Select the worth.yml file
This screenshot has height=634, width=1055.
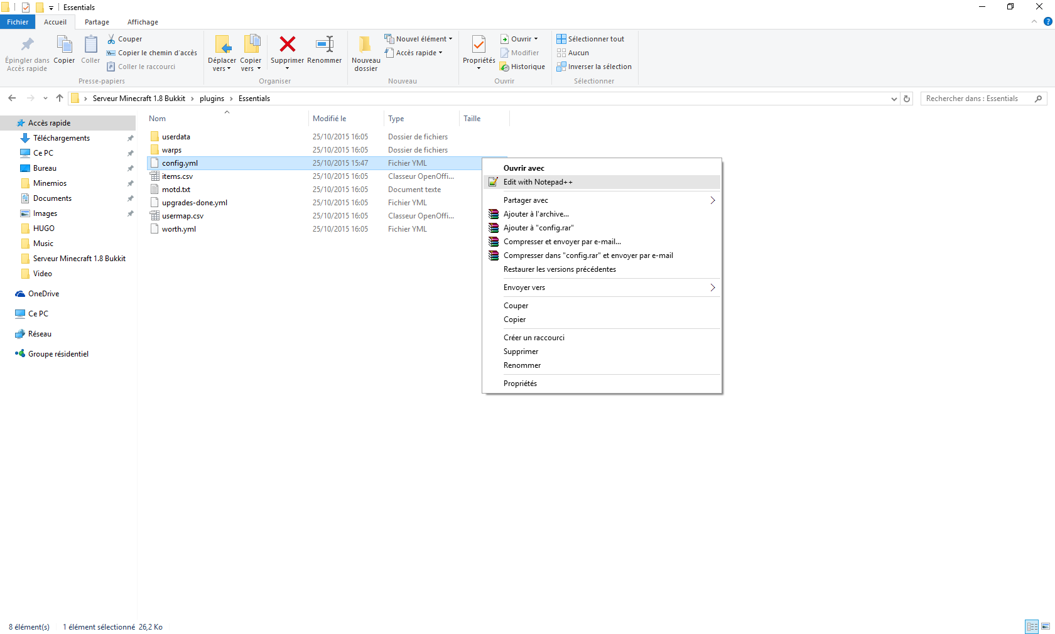tap(178, 229)
